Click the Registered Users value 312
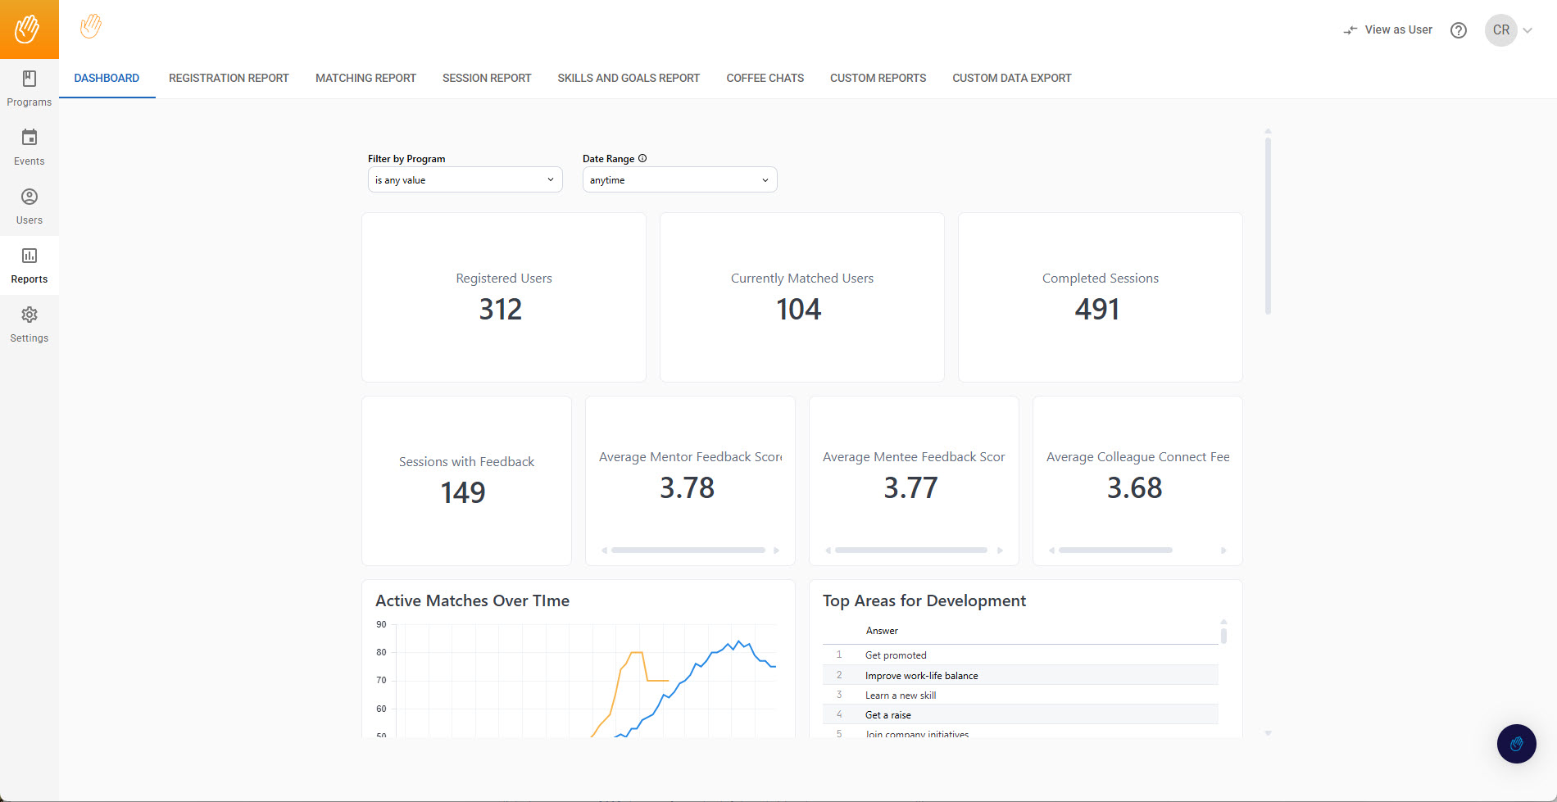 [501, 310]
